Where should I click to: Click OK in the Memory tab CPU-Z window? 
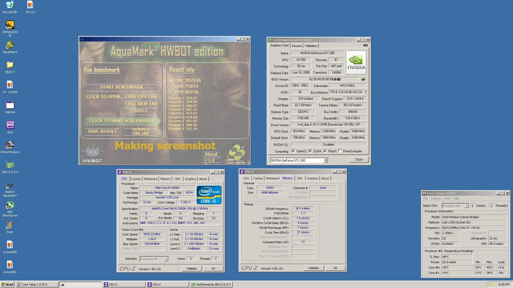click(335, 268)
